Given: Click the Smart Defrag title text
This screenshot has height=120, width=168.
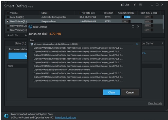Looking at the screenshot, I should tap(16, 6).
